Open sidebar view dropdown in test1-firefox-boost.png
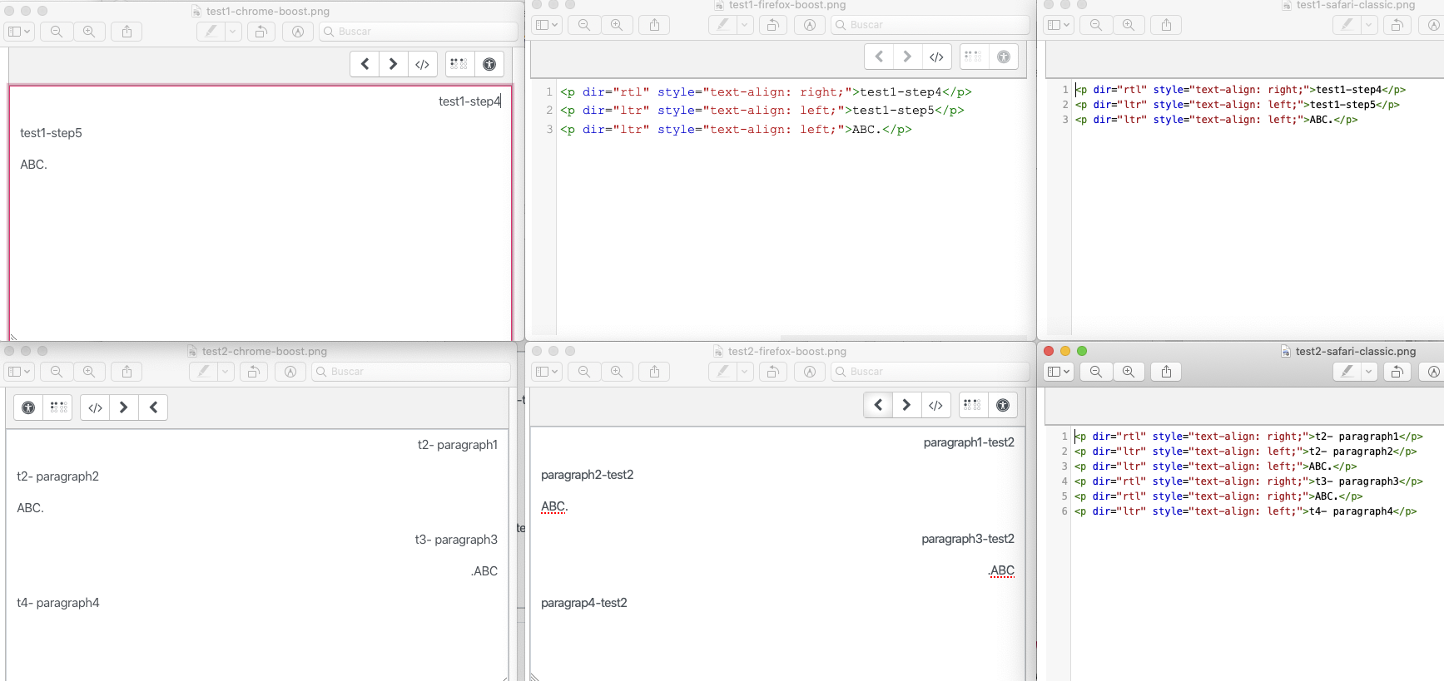This screenshot has width=1444, height=681. pos(547,25)
